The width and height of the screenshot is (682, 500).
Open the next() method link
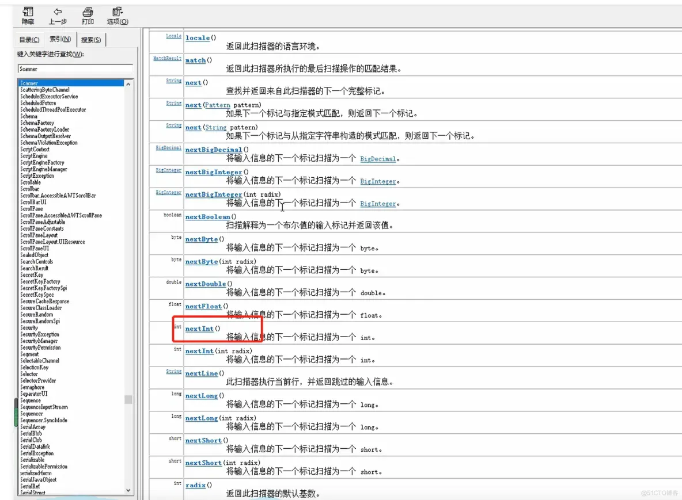(x=193, y=82)
